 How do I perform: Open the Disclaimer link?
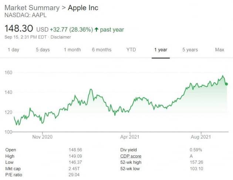tap(61, 37)
